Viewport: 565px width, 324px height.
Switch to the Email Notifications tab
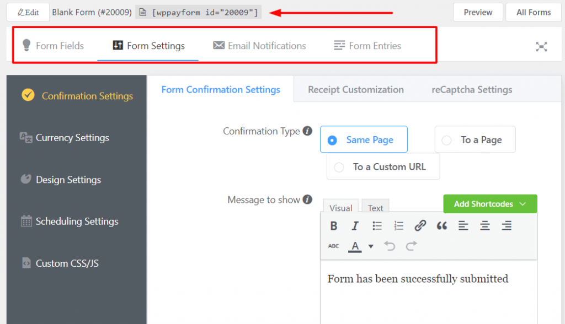(x=259, y=46)
